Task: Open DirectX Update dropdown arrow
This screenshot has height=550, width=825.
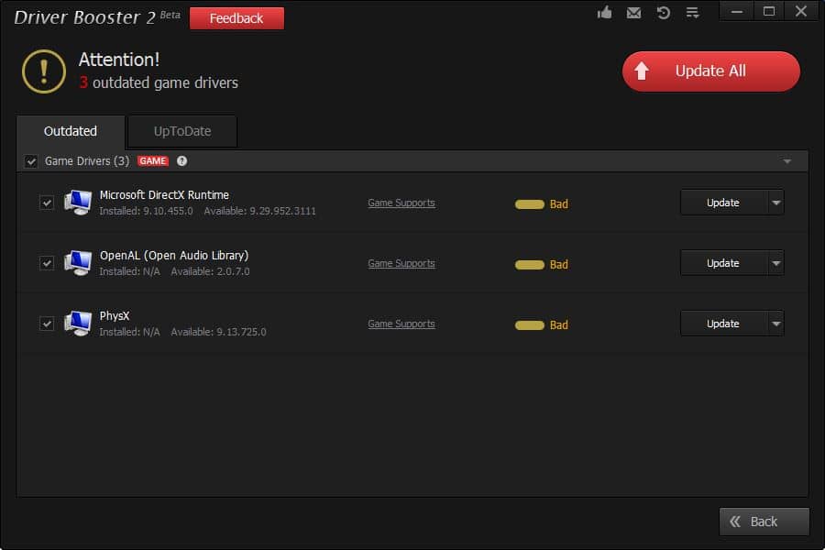Action: [x=776, y=203]
